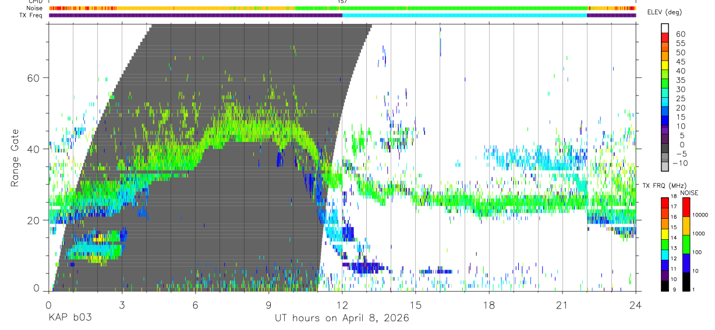The height and width of the screenshot is (330, 715).
Task: Click the '9' tick label on the UT hours axis
Action: (268, 306)
